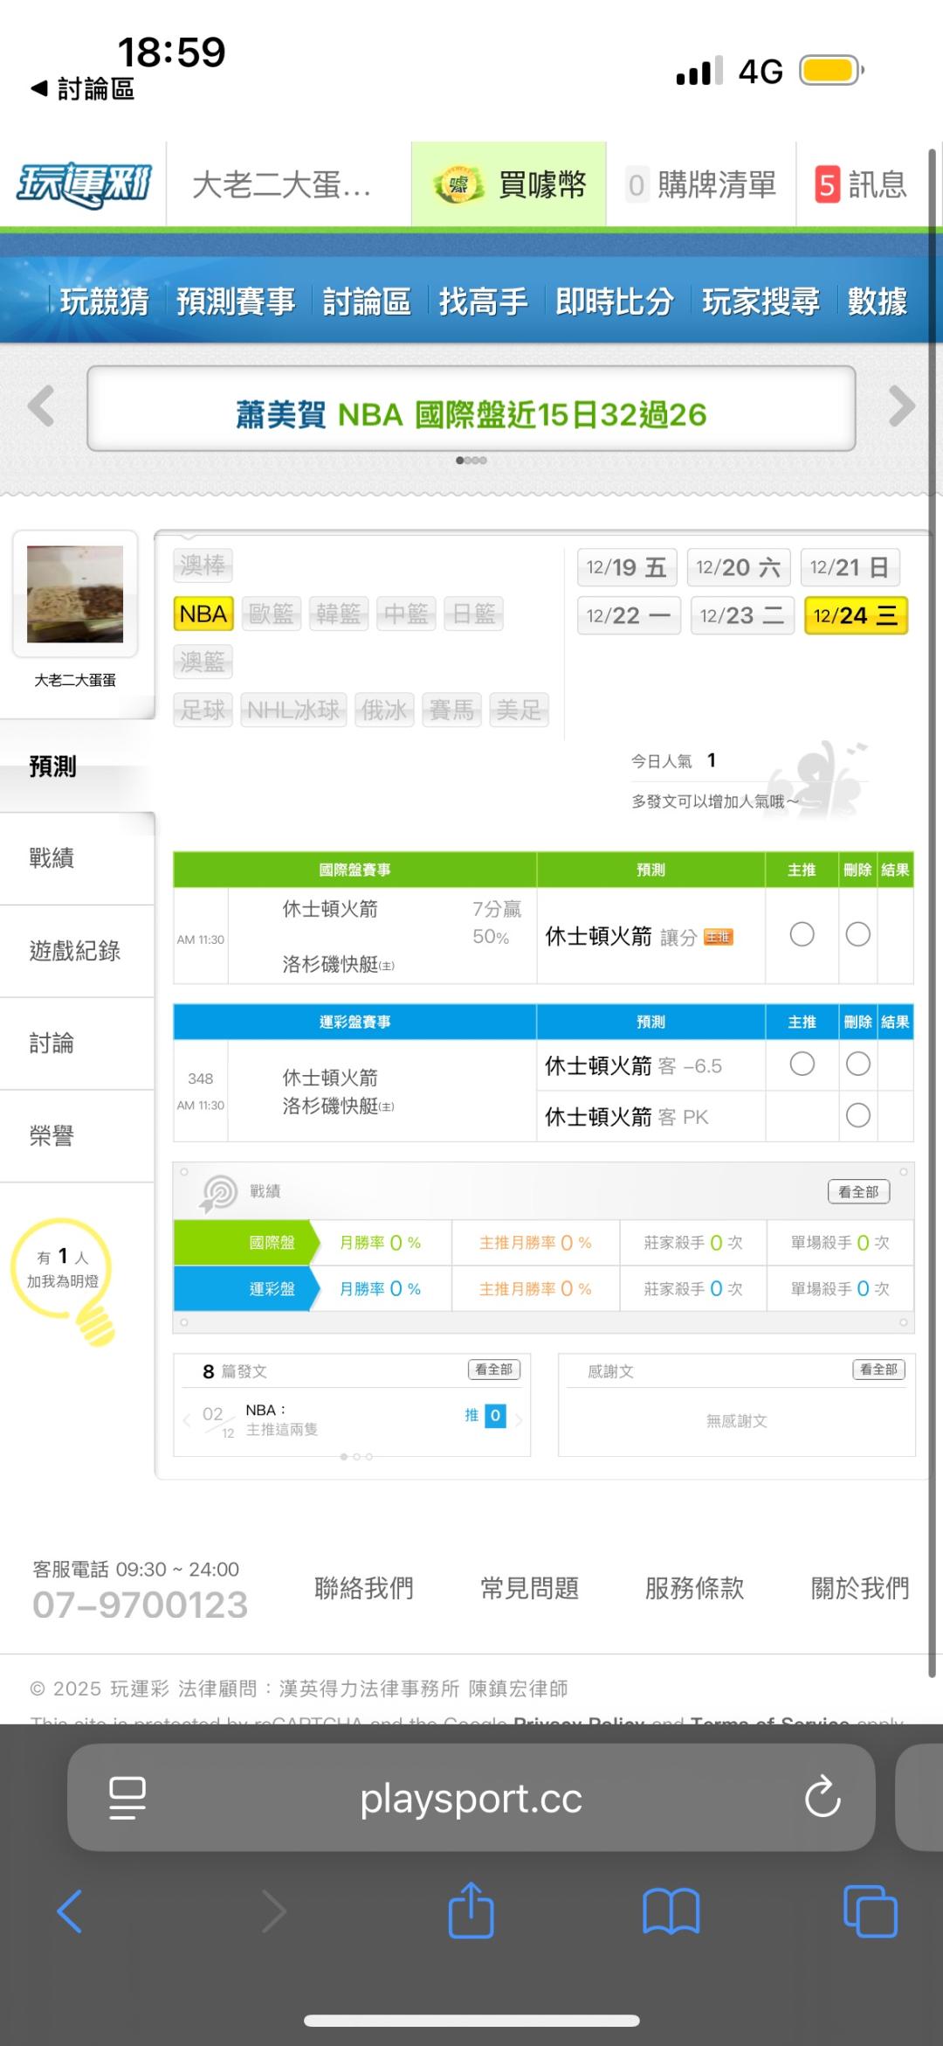Click the 推 0 recommend button
The width and height of the screenshot is (943, 2046).
click(485, 1415)
